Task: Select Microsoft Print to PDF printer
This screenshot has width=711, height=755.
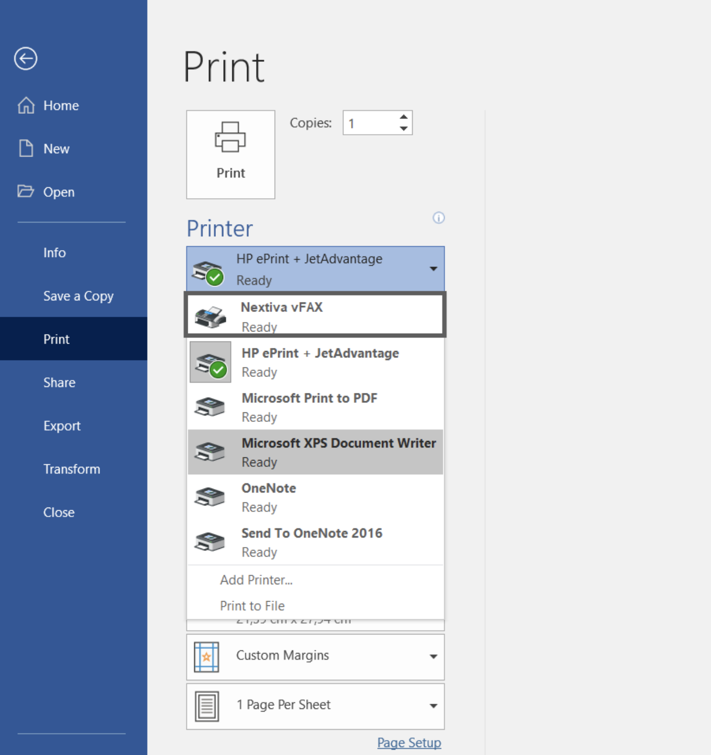Action: pyautogui.click(x=315, y=407)
